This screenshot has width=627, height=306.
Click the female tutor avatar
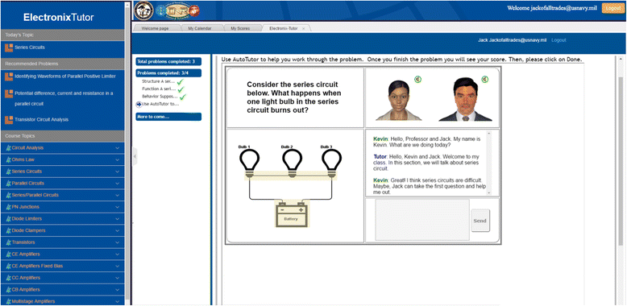(x=399, y=100)
